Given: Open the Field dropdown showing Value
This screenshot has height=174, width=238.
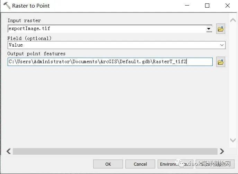Looking at the screenshot, I should (222, 45).
